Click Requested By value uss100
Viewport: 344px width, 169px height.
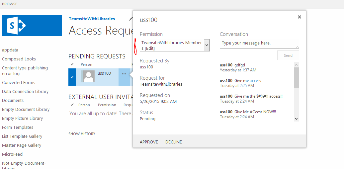(146, 67)
